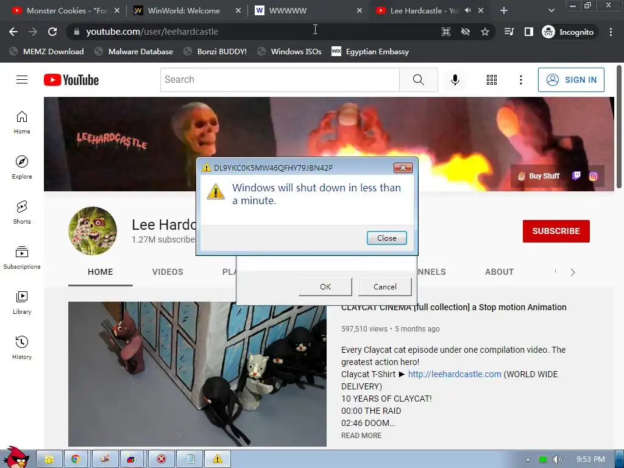Click Cancel in the dialog behind the warning
The width and height of the screenshot is (624, 468).
click(x=385, y=287)
